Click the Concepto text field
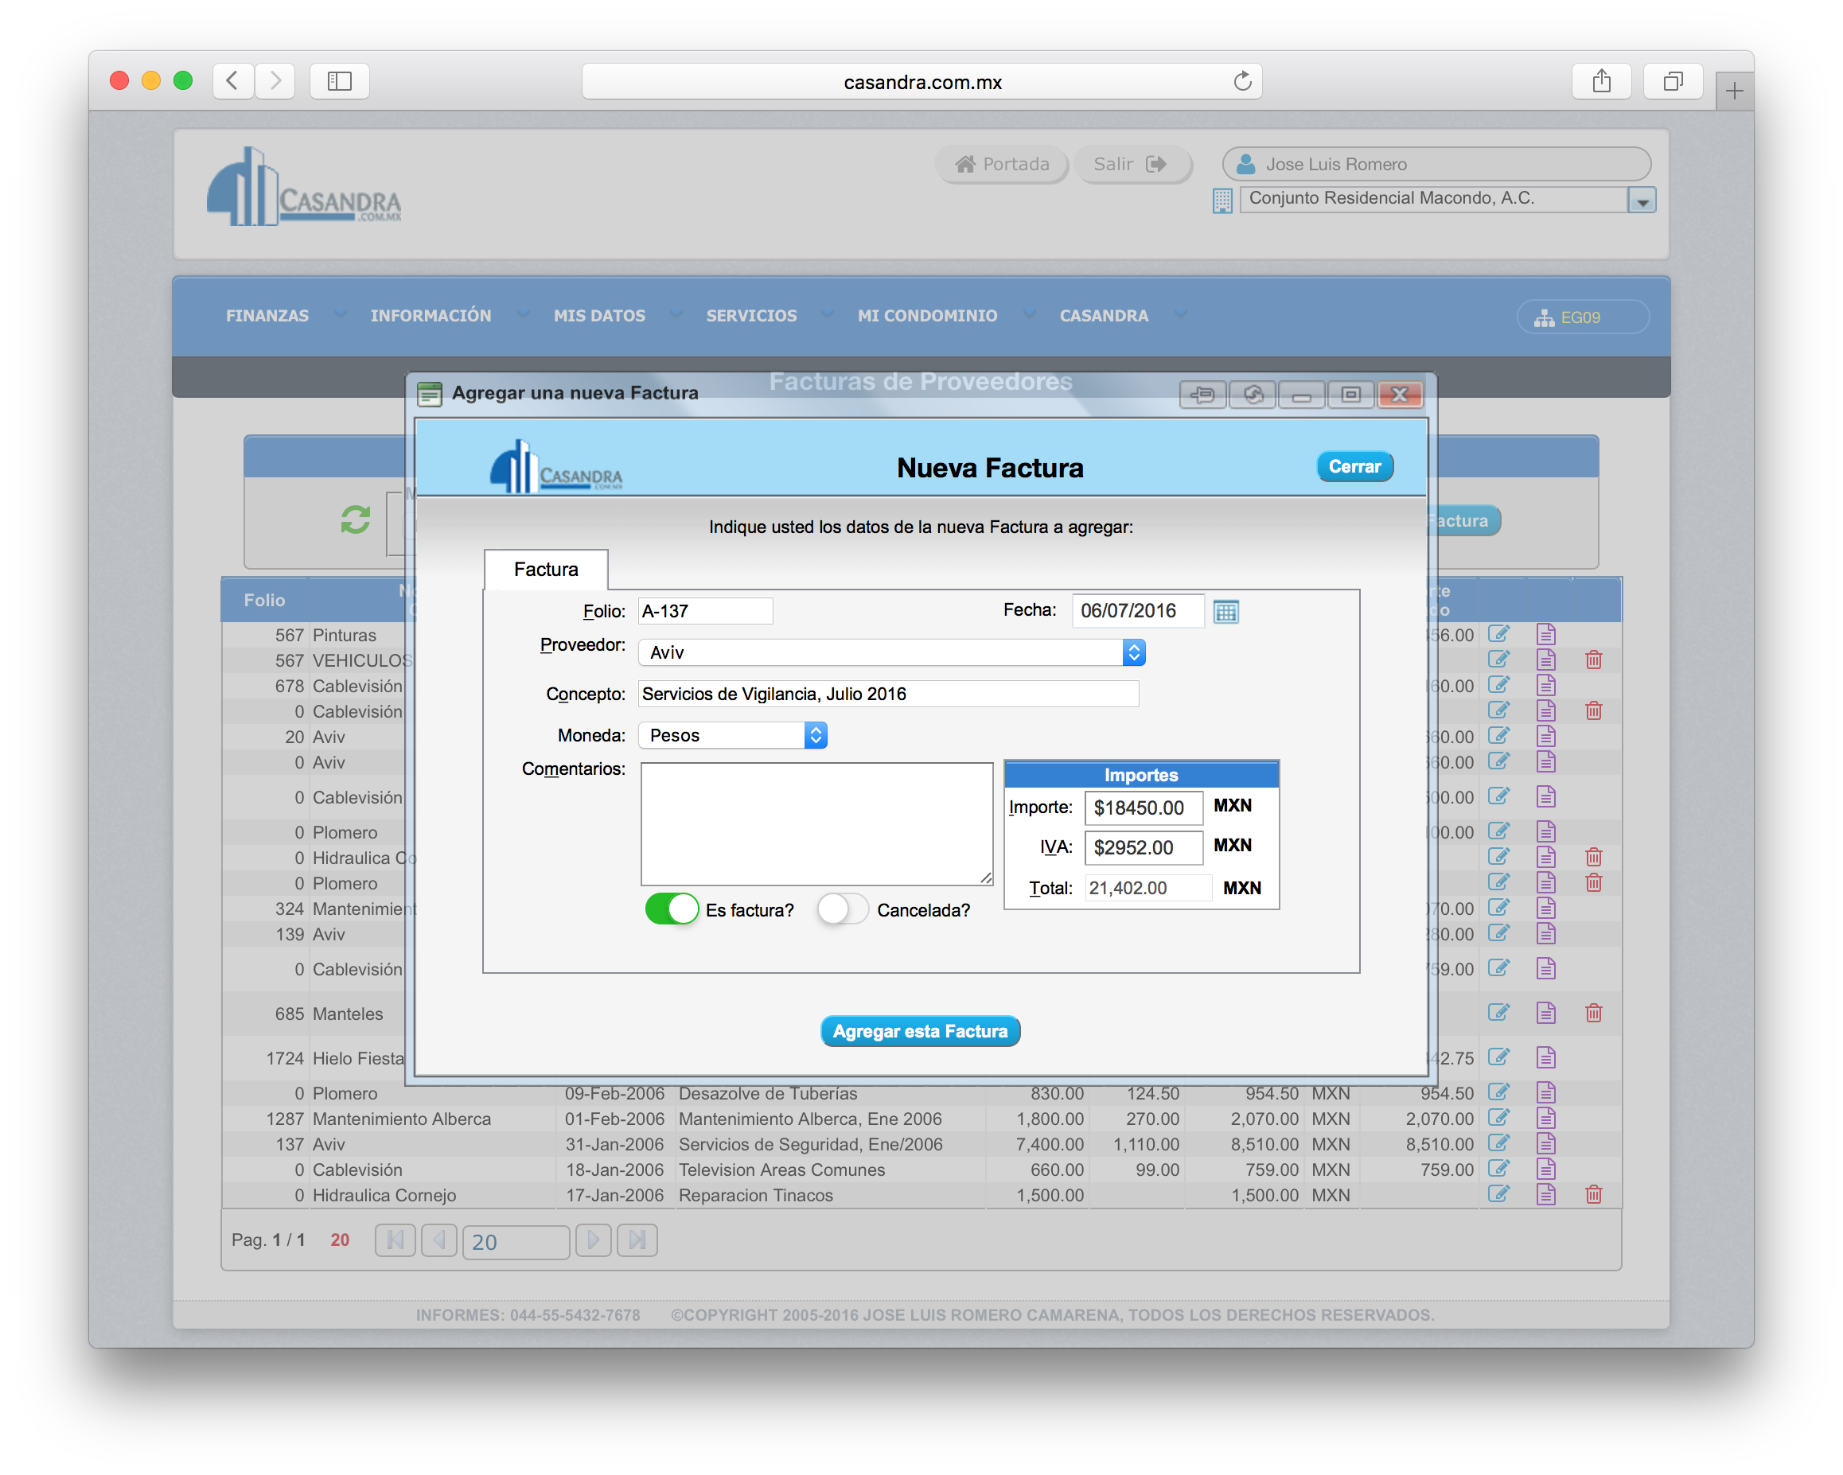The image size is (1843, 1475). tap(888, 694)
